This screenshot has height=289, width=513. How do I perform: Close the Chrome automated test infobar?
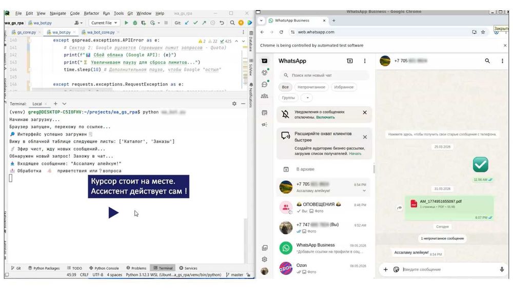(505, 46)
